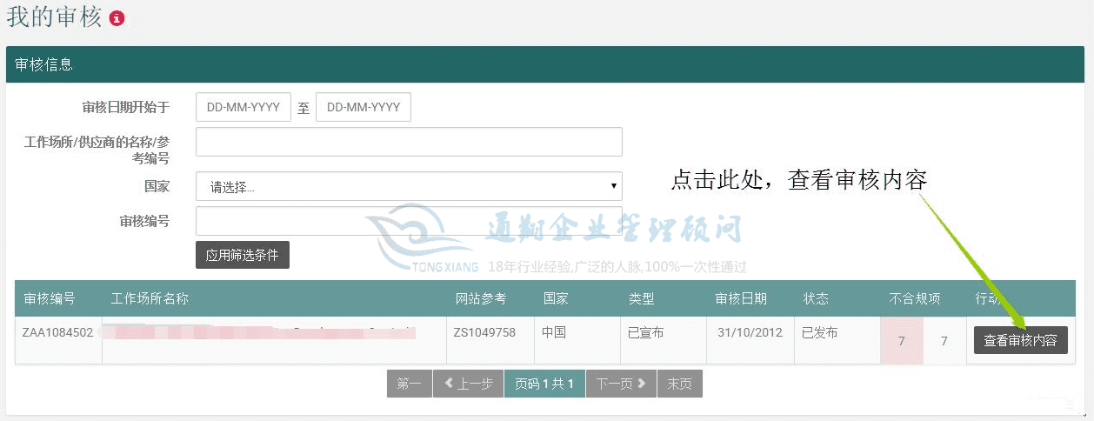The height and width of the screenshot is (421, 1094).
Task: Click the red info icon beside 我的审核
Action: (x=117, y=18)
